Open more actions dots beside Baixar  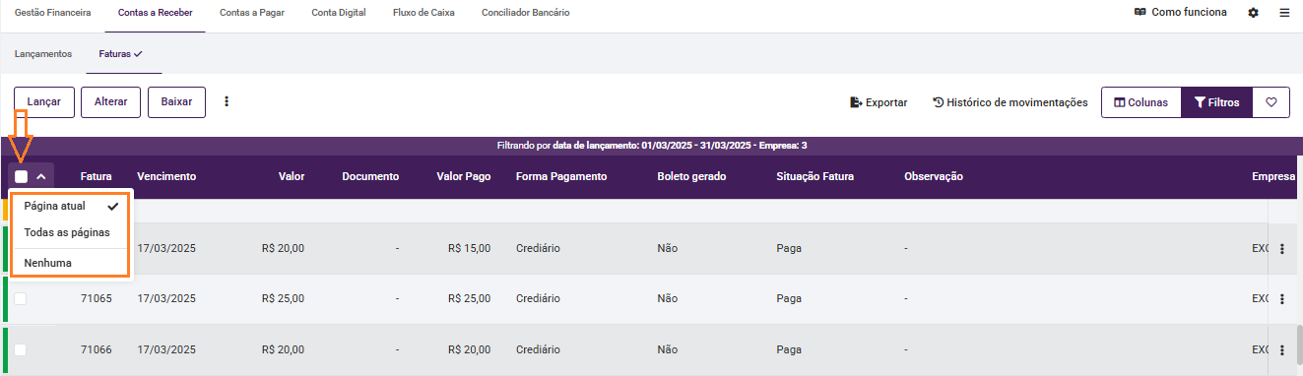tap(227, 101)
